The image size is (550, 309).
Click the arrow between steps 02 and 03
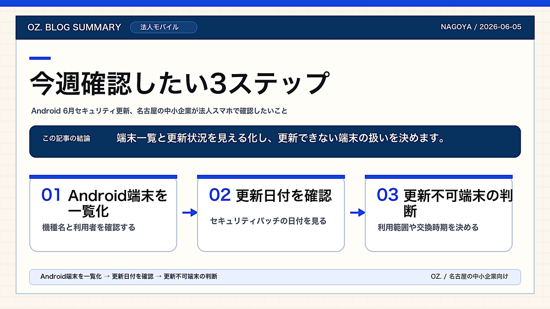coord(357,212)
